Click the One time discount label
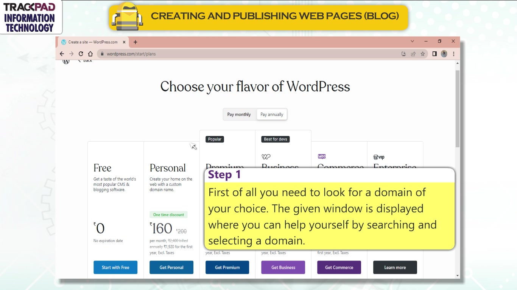 tap(168, 215)
